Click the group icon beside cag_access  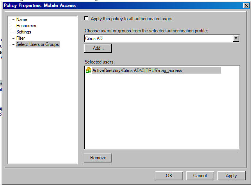pyautogui.click(x=89, y=70)
